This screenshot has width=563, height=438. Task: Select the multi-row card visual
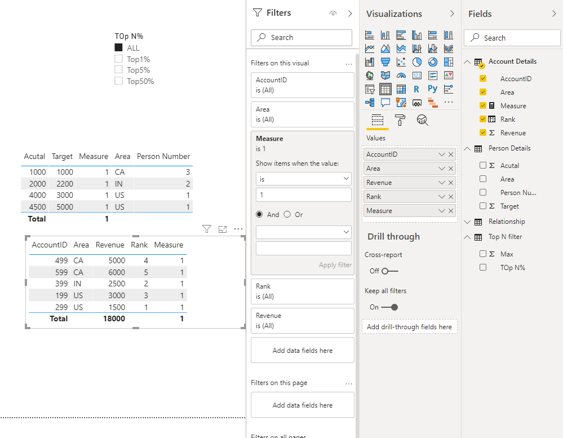(x=433, y=76)
